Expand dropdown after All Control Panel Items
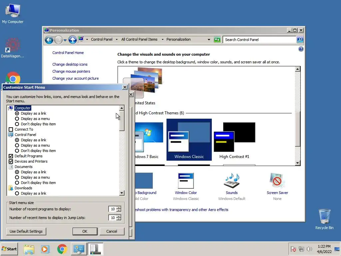 click(x=163, y=39)
